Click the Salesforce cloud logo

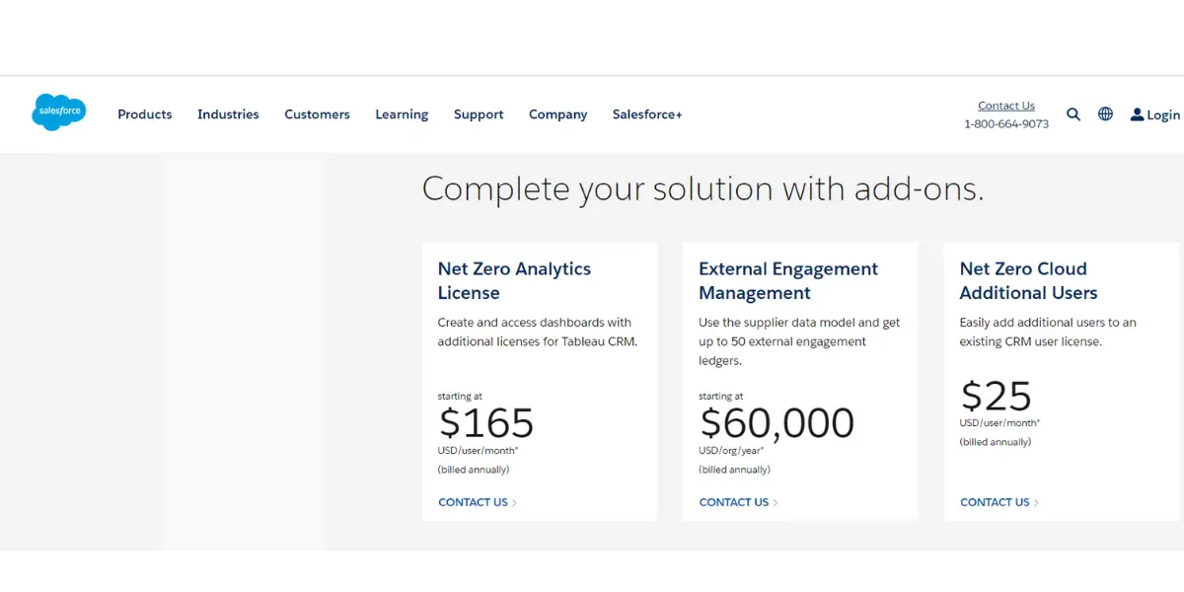(x=58, y=112)
